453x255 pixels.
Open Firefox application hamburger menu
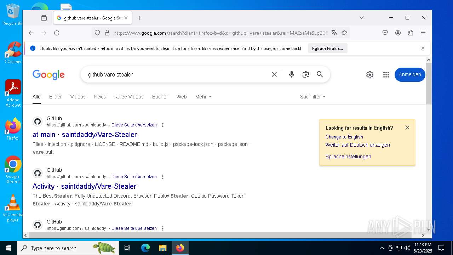(x=423, y=33)
